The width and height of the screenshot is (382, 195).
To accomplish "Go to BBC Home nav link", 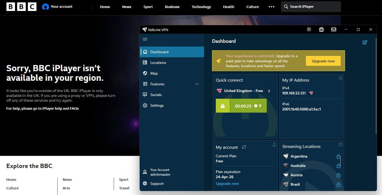I will [105, 7].
